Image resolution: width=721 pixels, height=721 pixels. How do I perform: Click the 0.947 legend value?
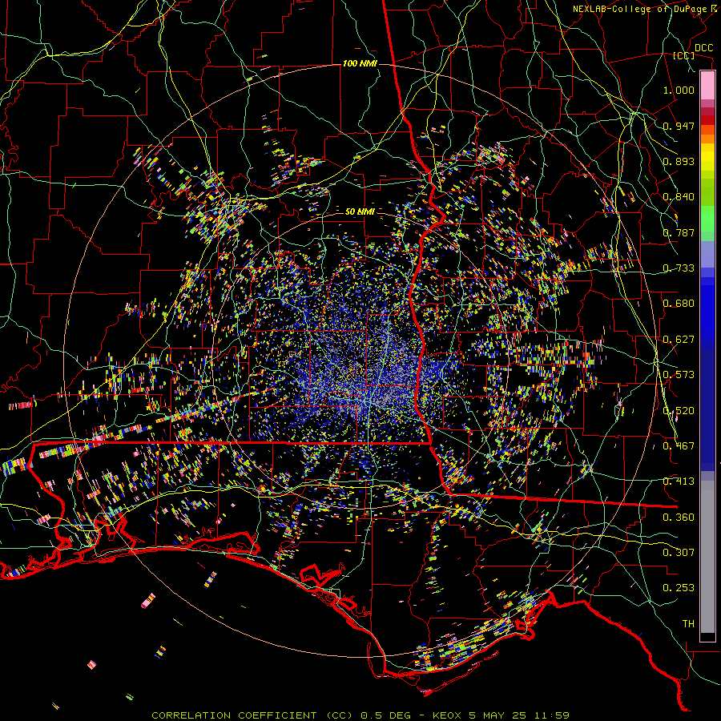click(679, 126)
